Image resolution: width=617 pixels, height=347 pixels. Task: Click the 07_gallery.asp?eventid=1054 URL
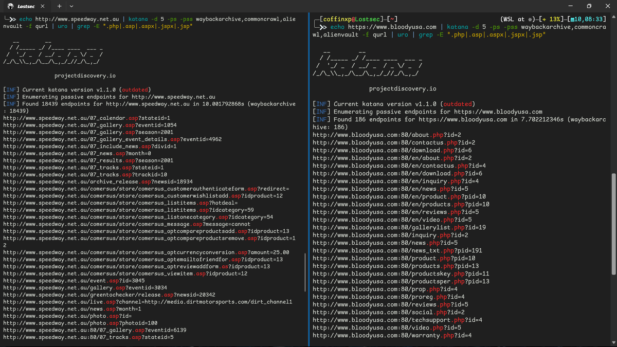tap(90, 125)
